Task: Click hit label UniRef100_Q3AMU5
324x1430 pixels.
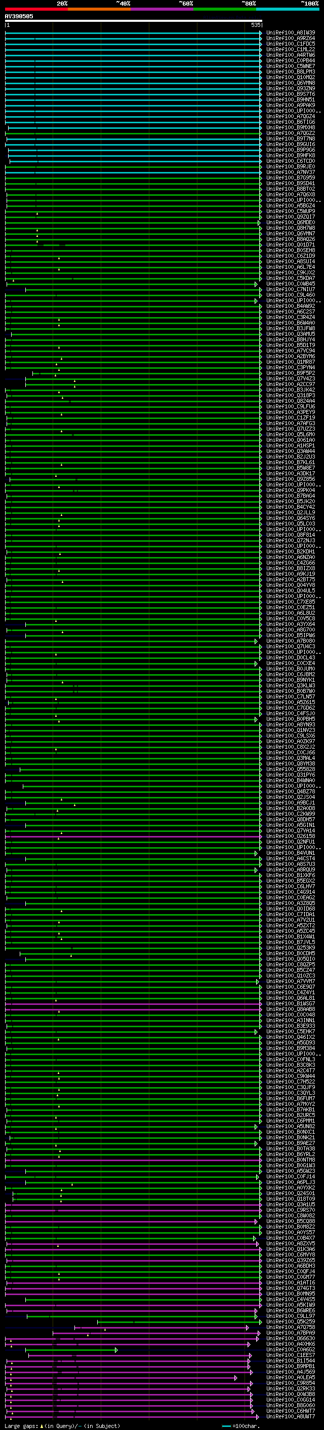Action: pos(291,334)
